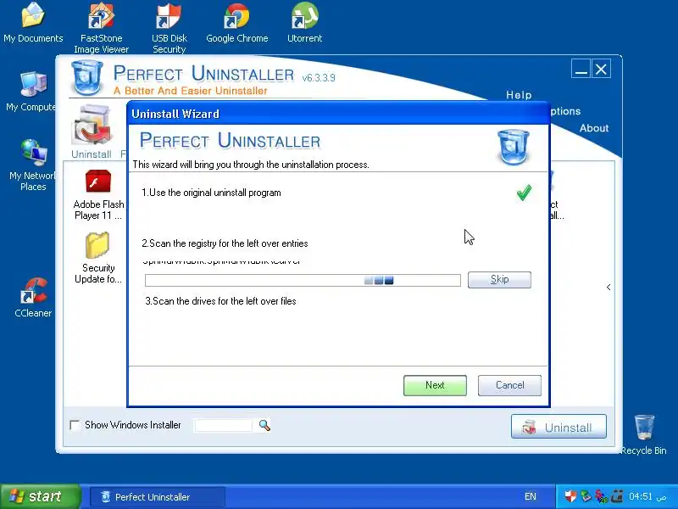The image size is (678, 509).
Task: Open USB Disk Security shortcut
Action: click(x=169, y=28)
